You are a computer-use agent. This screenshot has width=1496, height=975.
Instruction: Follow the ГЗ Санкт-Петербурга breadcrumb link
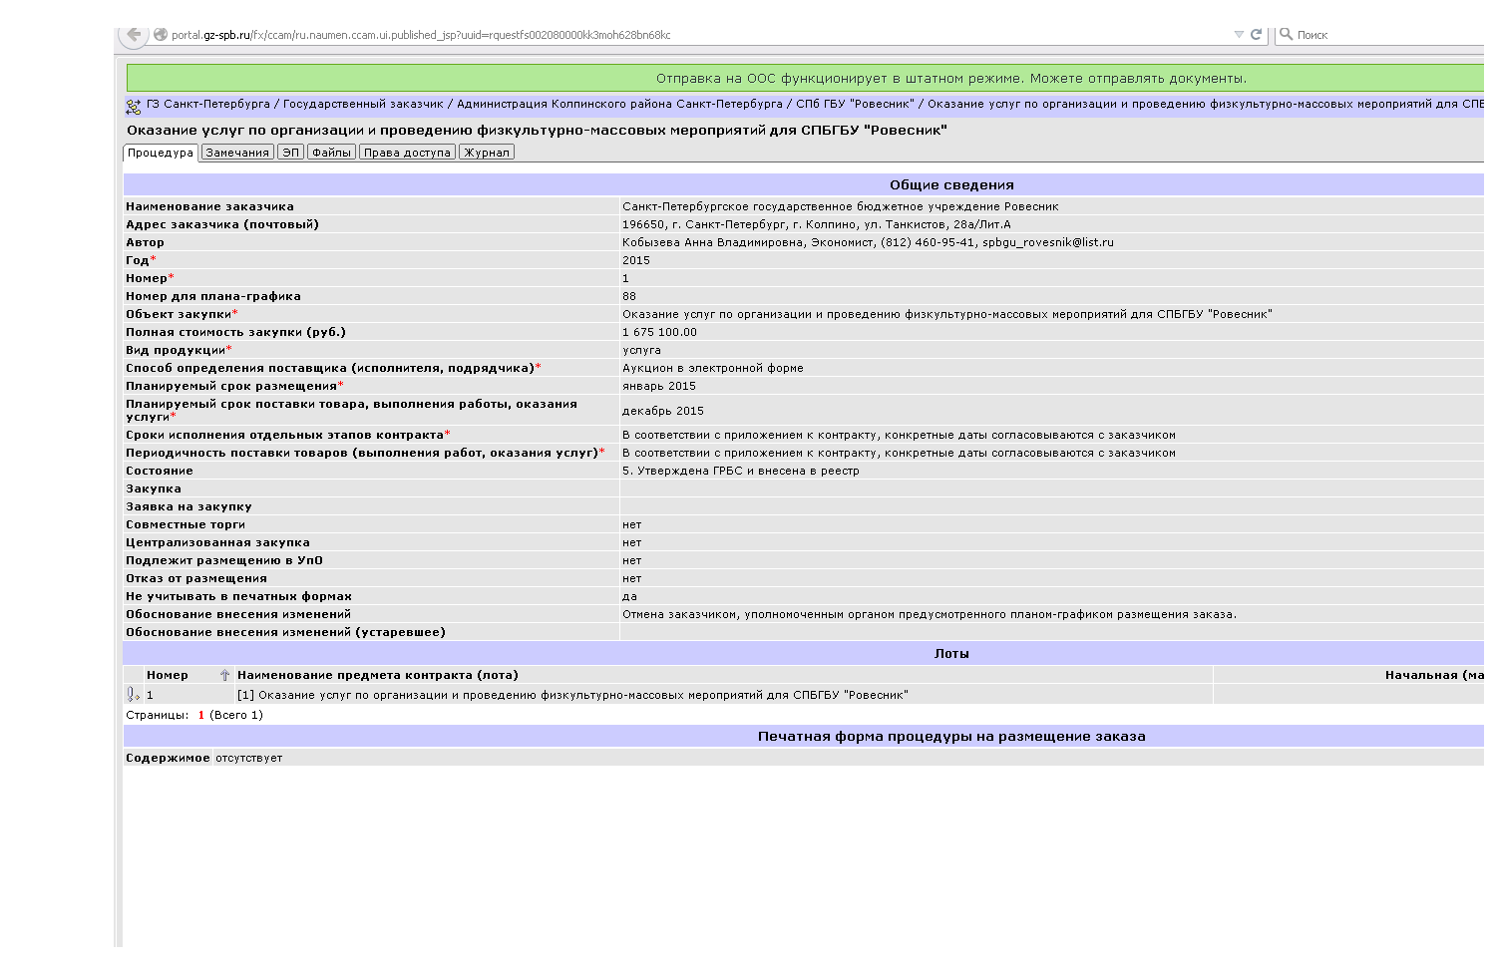(x=208, y=104)
